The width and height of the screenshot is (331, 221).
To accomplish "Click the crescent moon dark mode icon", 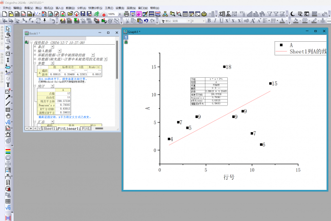I will click(293, 14).
